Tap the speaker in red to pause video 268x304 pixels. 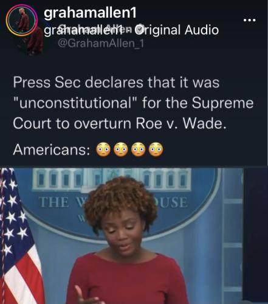[126, 241]
